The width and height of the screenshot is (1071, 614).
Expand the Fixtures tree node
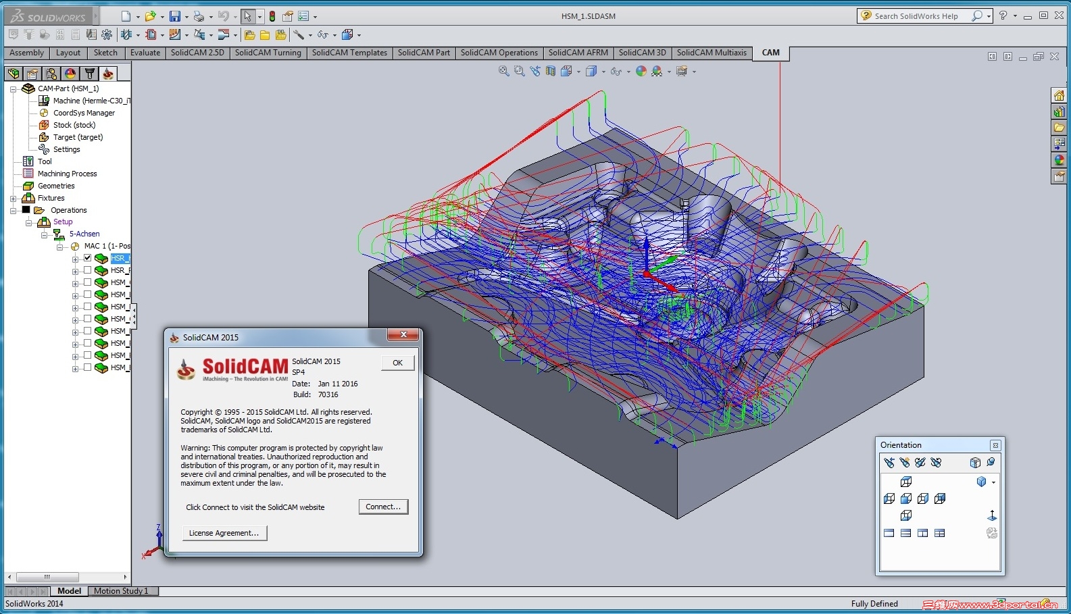[x=13, y=199]
